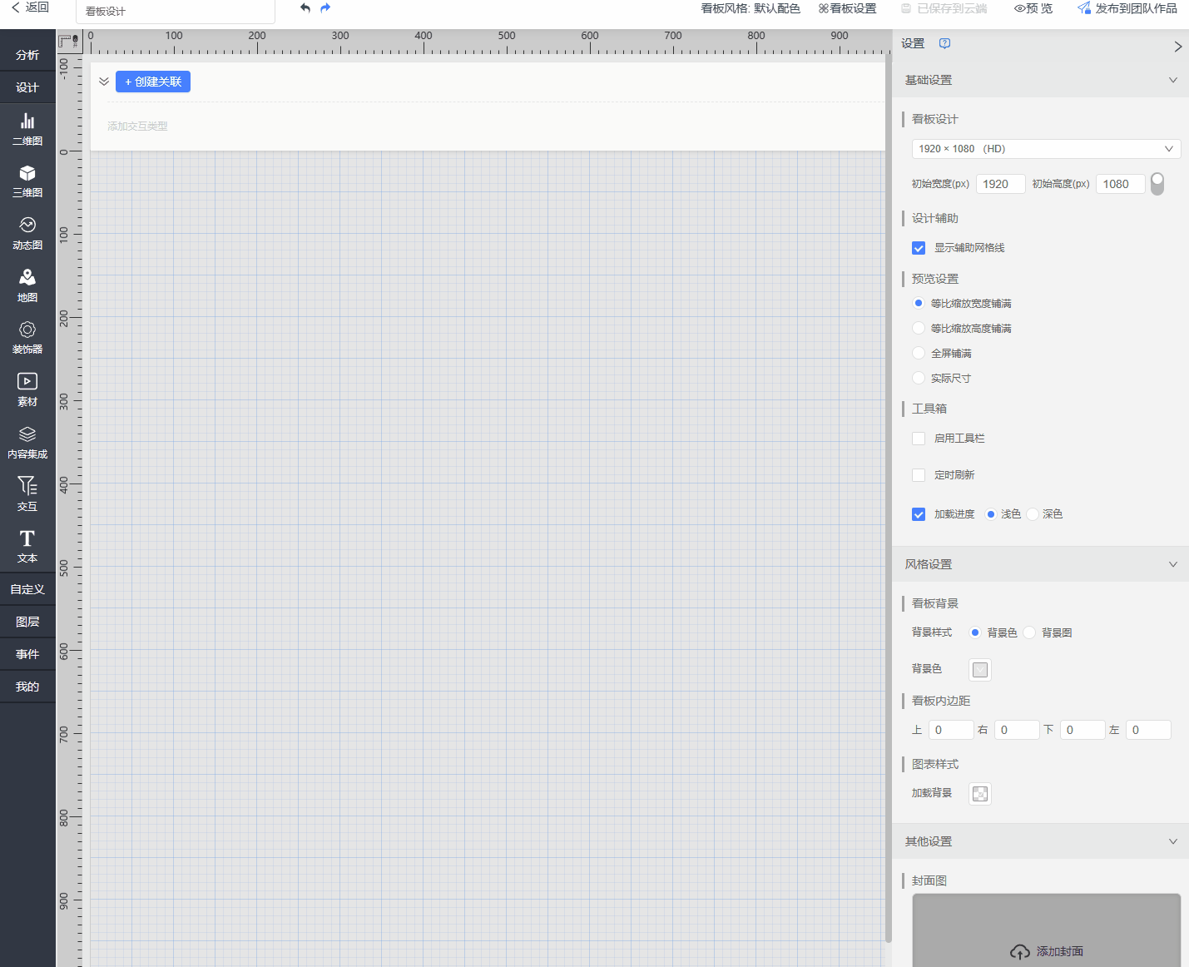Switch to the 分析 tab
The height and width of the screenshot is (967, 1189).
click(27, 55)
